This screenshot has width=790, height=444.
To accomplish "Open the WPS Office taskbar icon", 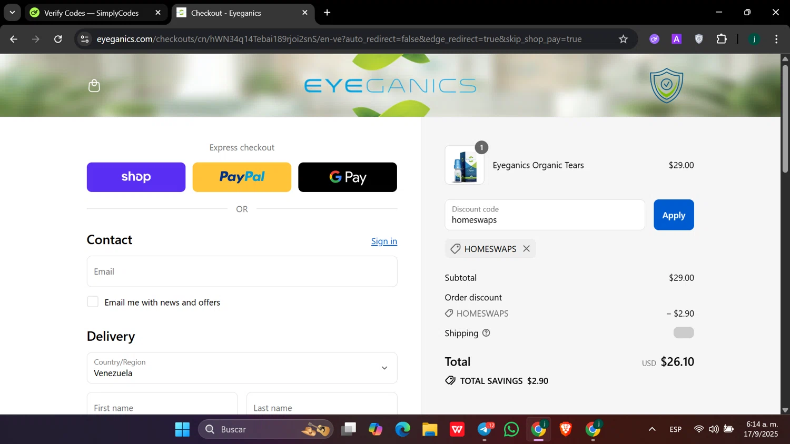I will pyautogui.click(x=457, y=429).
